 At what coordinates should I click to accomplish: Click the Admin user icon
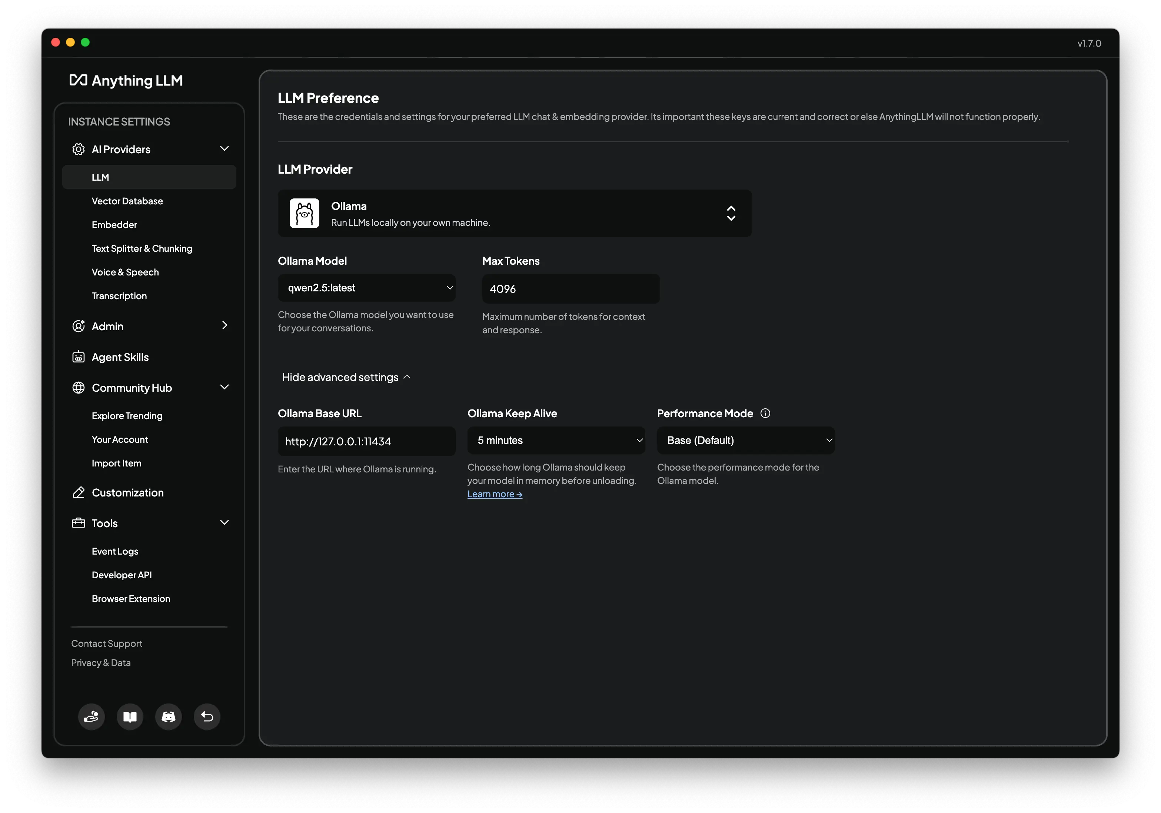(x=79, y=326)
